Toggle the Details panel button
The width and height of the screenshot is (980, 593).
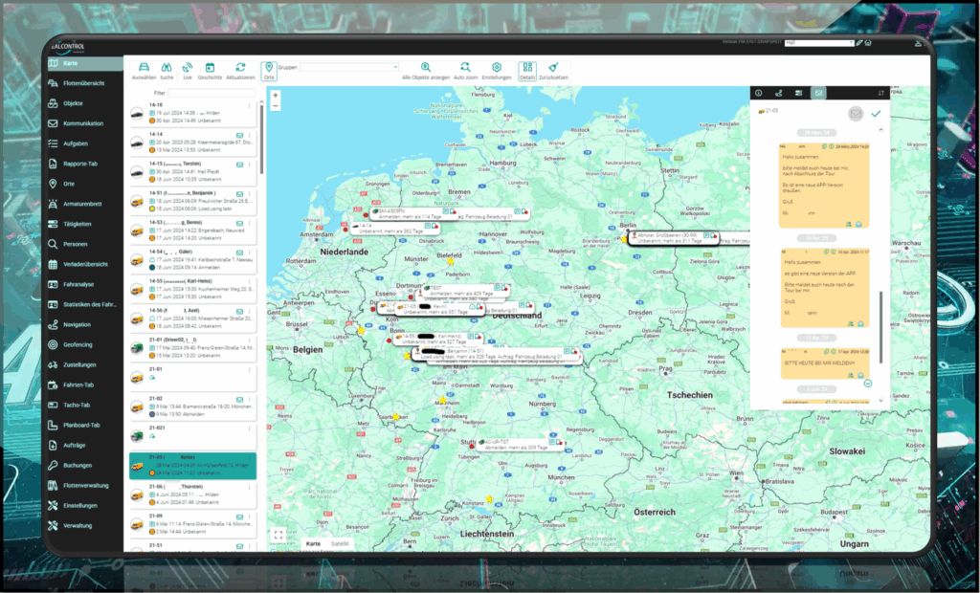[527, 68]
